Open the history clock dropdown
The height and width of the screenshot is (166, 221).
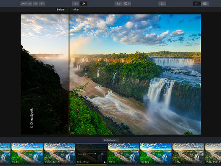127,4
